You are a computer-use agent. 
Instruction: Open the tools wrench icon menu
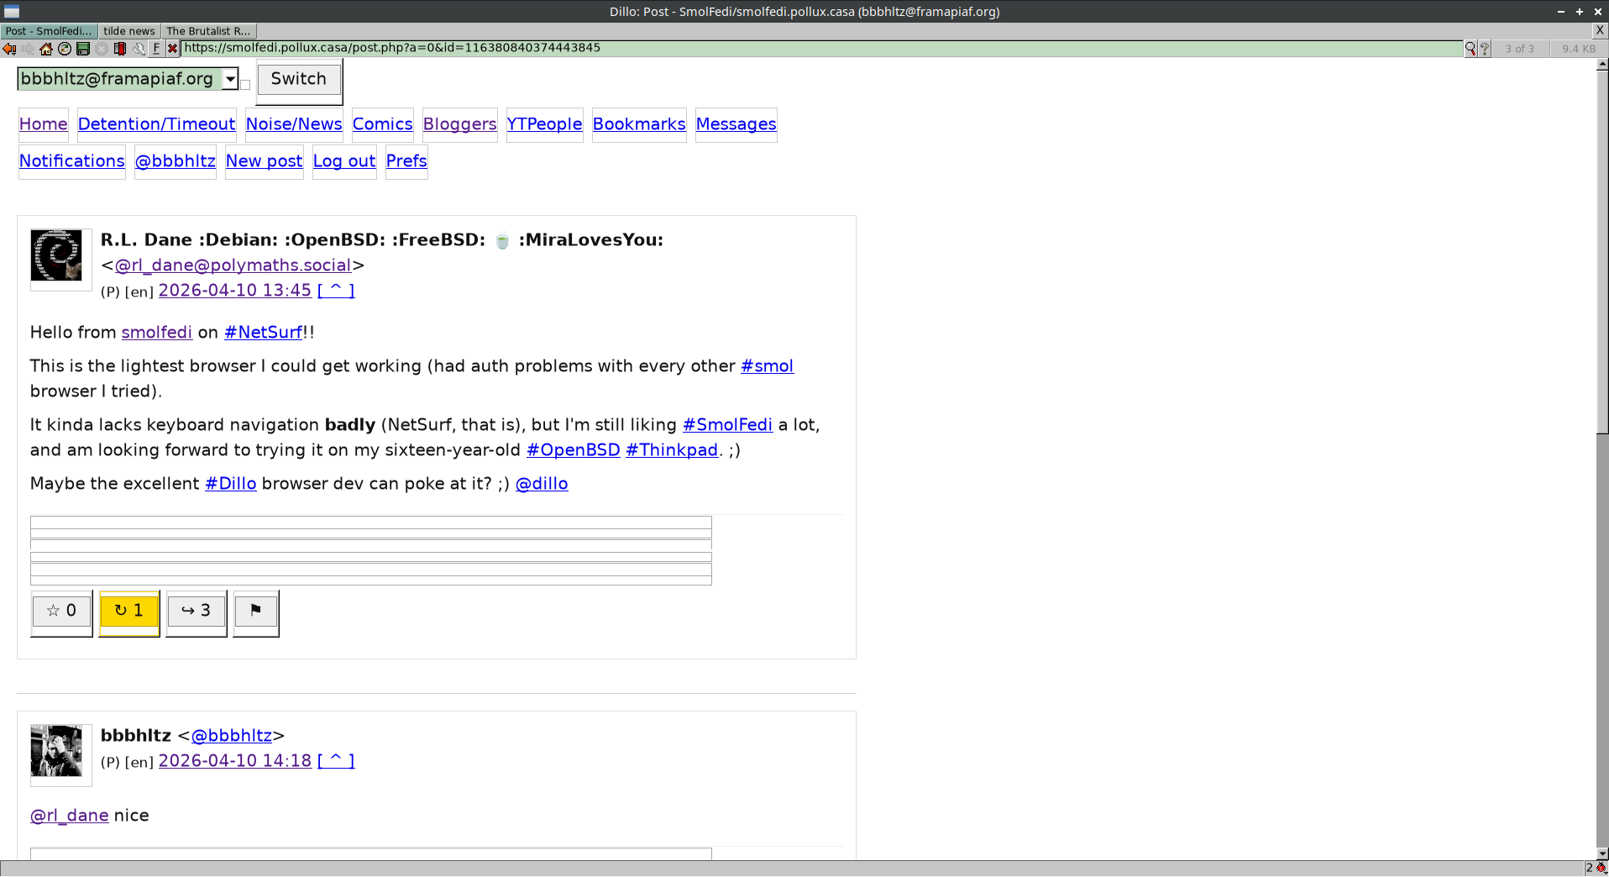(x=139, y=49)
